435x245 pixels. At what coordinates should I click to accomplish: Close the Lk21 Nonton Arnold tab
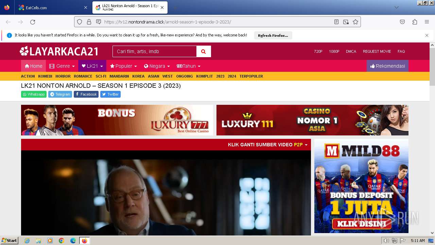click(162, 7)
